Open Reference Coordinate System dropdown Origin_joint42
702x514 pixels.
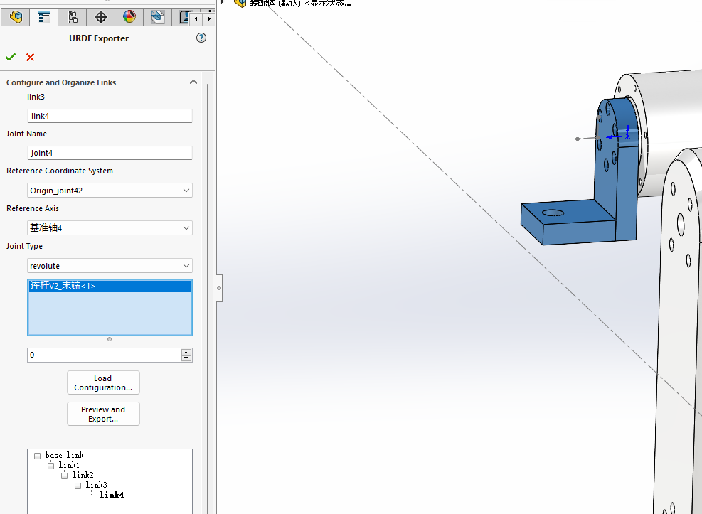pyautogui.click(x=110, y=191)
